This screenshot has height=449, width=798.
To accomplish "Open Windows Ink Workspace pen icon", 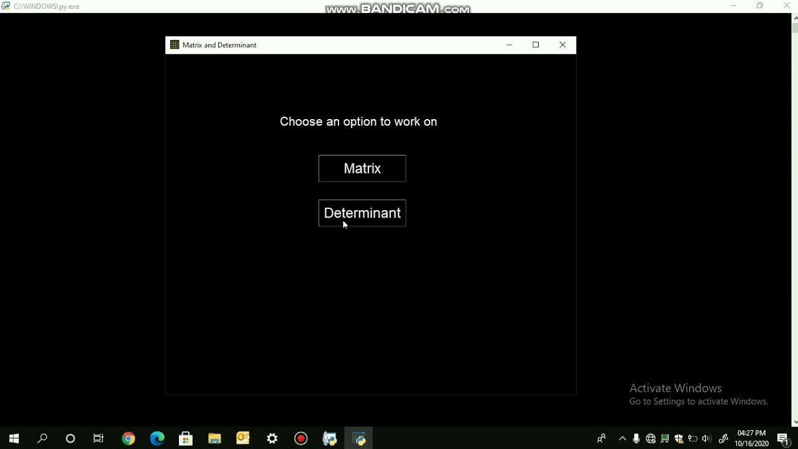I will point(724,438).
